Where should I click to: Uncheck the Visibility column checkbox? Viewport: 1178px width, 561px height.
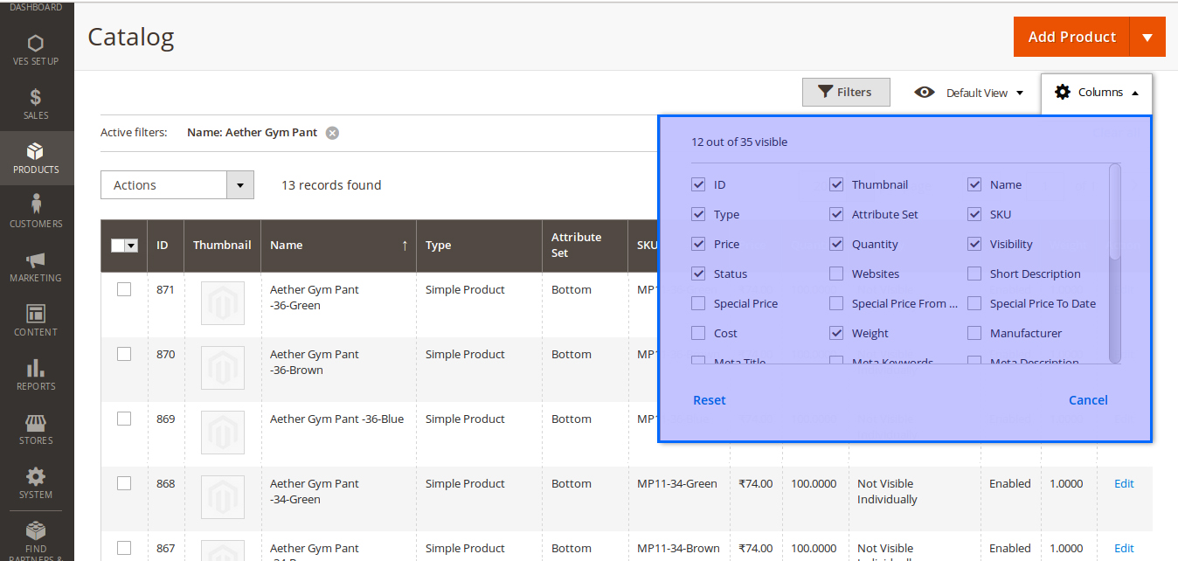[974, 244]
